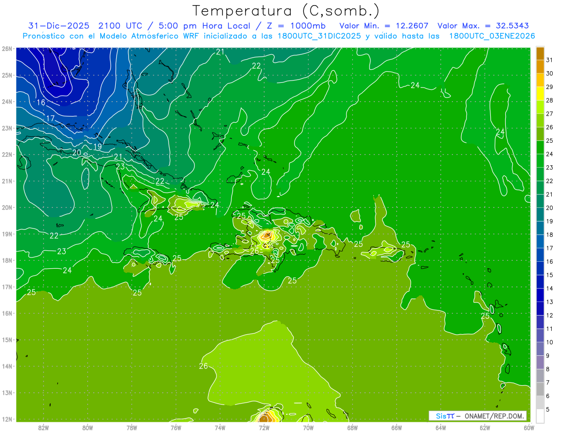The image size is (562, 434).
Task: Click the map title 'Temperatura (C,somb.)'
Action: click(286, 11)
